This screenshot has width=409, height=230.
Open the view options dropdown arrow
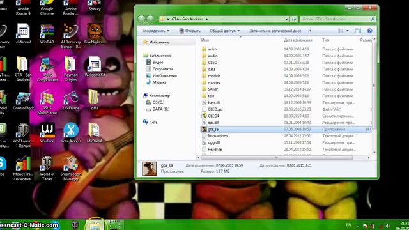pos(348,31)
